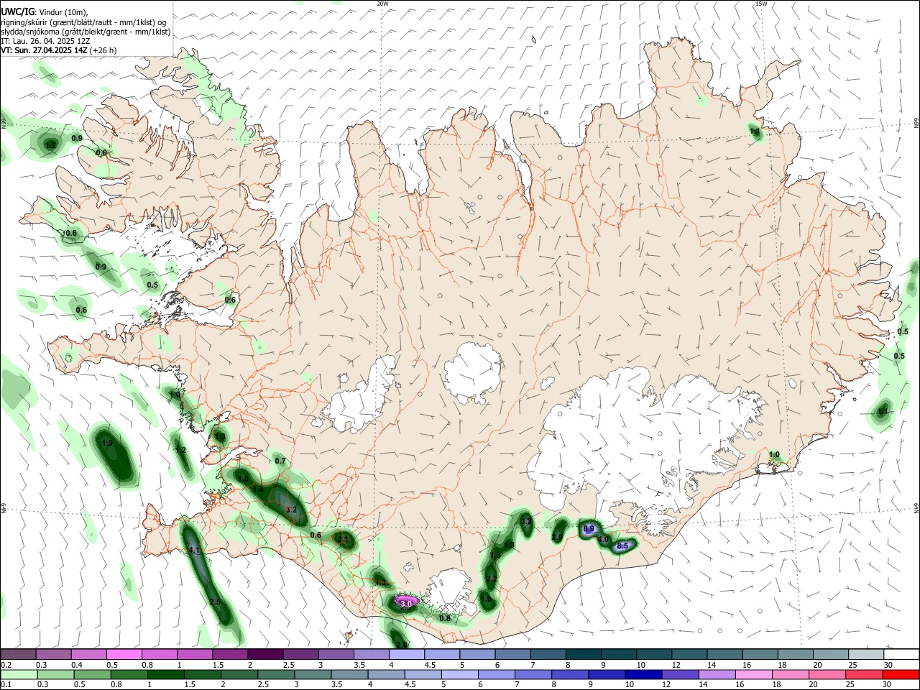This screenshot has width=920, height=690.
Task: Click the 2.2 precipitation value on the map
Action: point(492,579)
